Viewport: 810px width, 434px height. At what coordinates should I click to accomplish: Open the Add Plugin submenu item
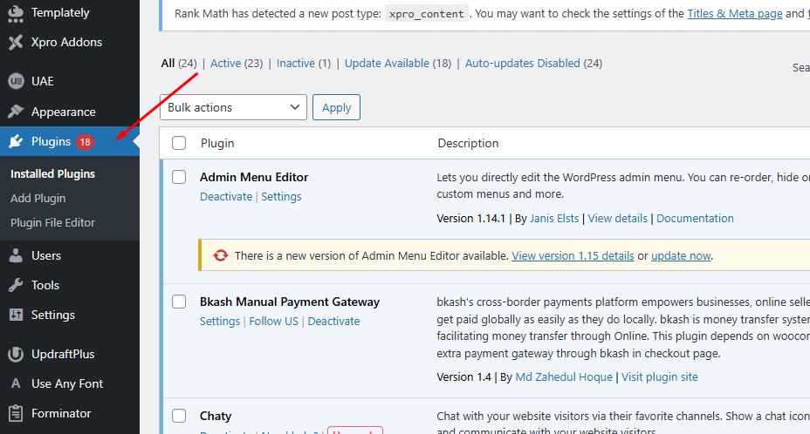click(x=38, y=198)
